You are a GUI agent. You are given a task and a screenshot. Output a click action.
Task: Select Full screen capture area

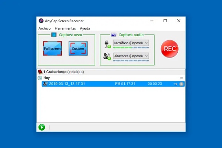(x=53, y=48)
